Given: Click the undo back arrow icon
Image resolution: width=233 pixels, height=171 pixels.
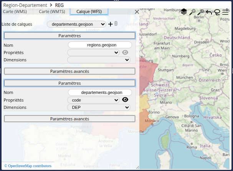Looking at the screenshot, I should pyautogui.click(x=209, y=12).
